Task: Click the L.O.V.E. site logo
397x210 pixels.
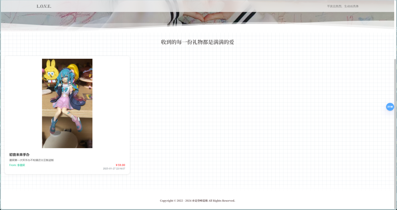Action: click(x=44, y=6)
